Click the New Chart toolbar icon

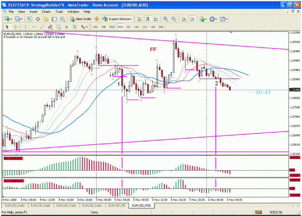7,19
